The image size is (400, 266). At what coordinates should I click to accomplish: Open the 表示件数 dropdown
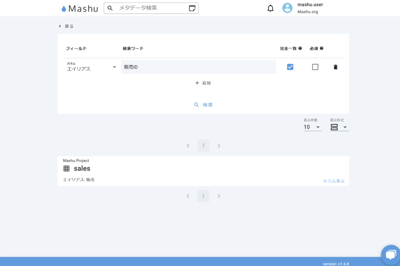click(312, 127)
